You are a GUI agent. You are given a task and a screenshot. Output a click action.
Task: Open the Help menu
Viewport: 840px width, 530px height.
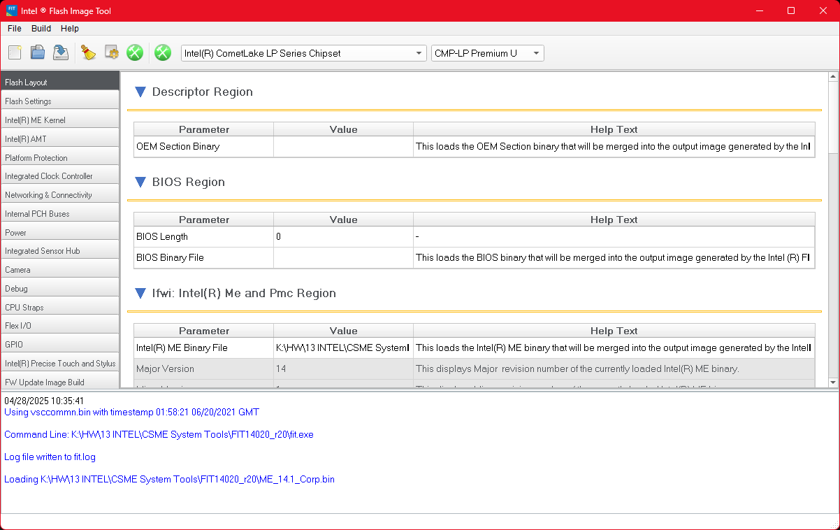pyautogui.click(x=70, y=29)
